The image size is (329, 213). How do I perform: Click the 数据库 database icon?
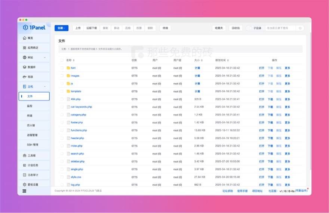coord(25,67)
